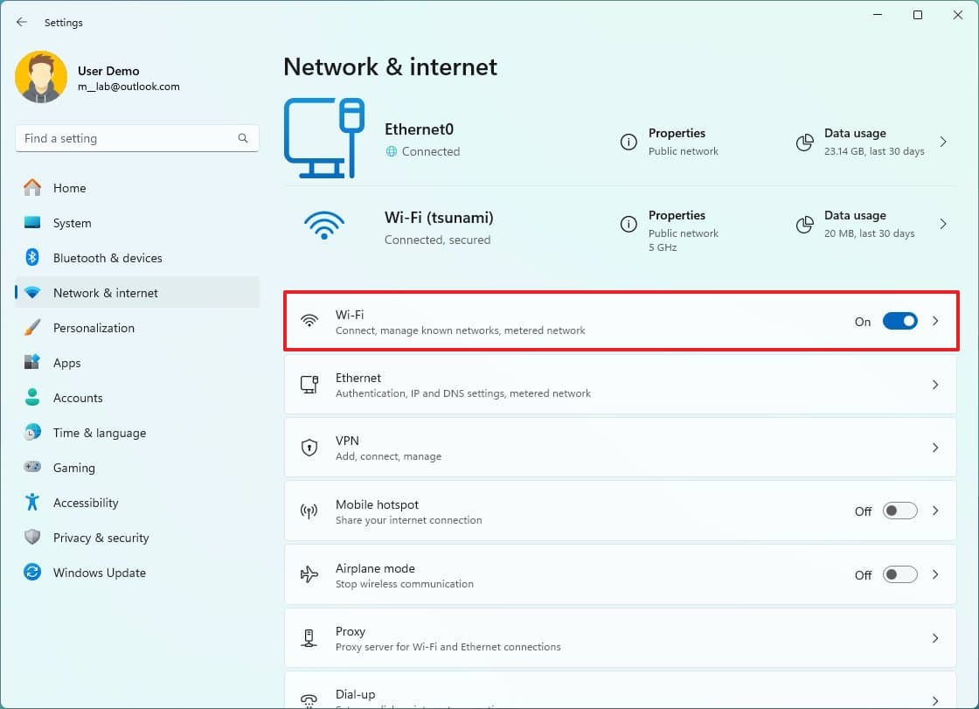Screen dimensions: 979x709
Task: Open the Proxy settings chevron
Action: pyautogui.click(x=935, y=638)
